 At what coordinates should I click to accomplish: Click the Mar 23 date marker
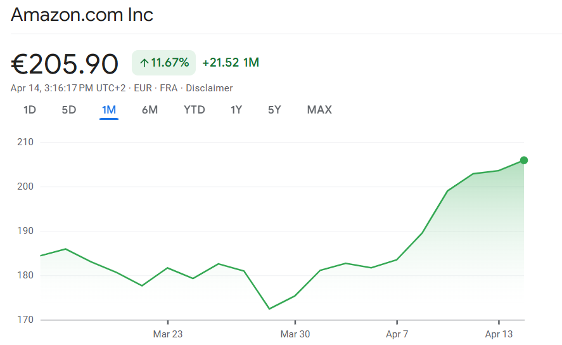(x=167, y=334)
